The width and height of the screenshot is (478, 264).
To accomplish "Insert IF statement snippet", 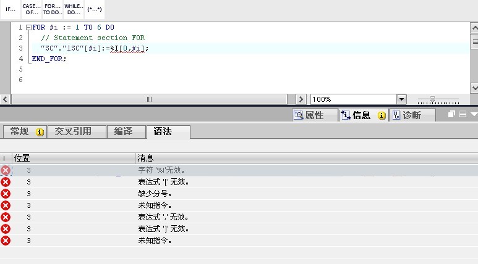I will [x=11, y=9].
